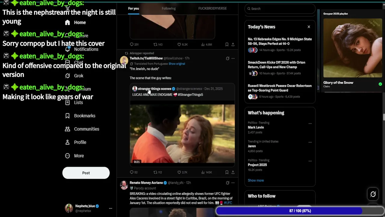The image size is (385, 217).
Task: Repost icon with 112 reposts
Action: (155, 172)
